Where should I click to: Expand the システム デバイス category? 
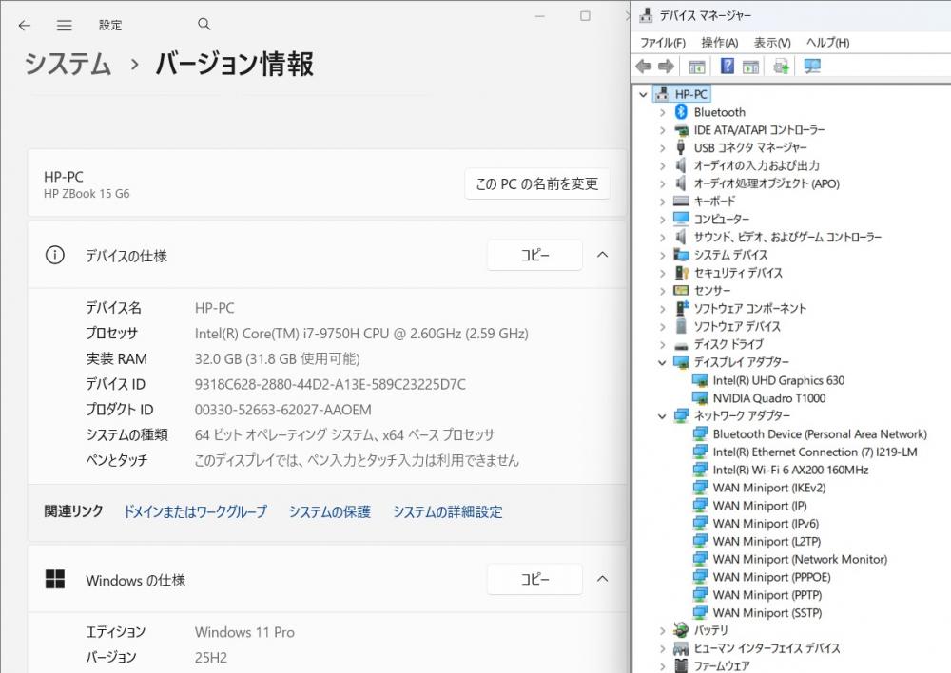pos(662,256)
